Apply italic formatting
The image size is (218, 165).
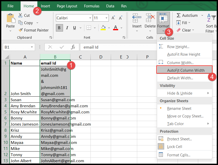67,28
